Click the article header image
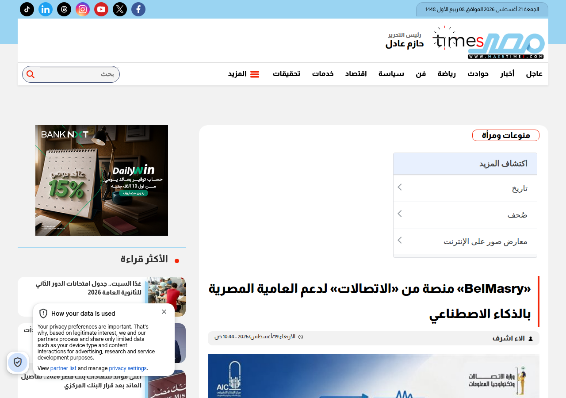This screenshot has width=566, height=398. pyautogui.click(x=374, y=376)
